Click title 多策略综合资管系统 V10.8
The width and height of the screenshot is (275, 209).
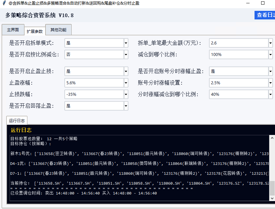pyautogui.click(x=40, y=15)
